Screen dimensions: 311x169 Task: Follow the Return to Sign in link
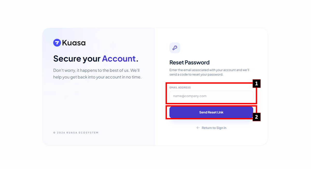tap(214, 128)
